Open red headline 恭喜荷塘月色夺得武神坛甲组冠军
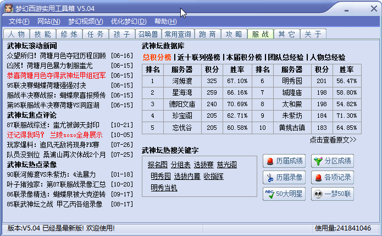 (x=56, y=75)
